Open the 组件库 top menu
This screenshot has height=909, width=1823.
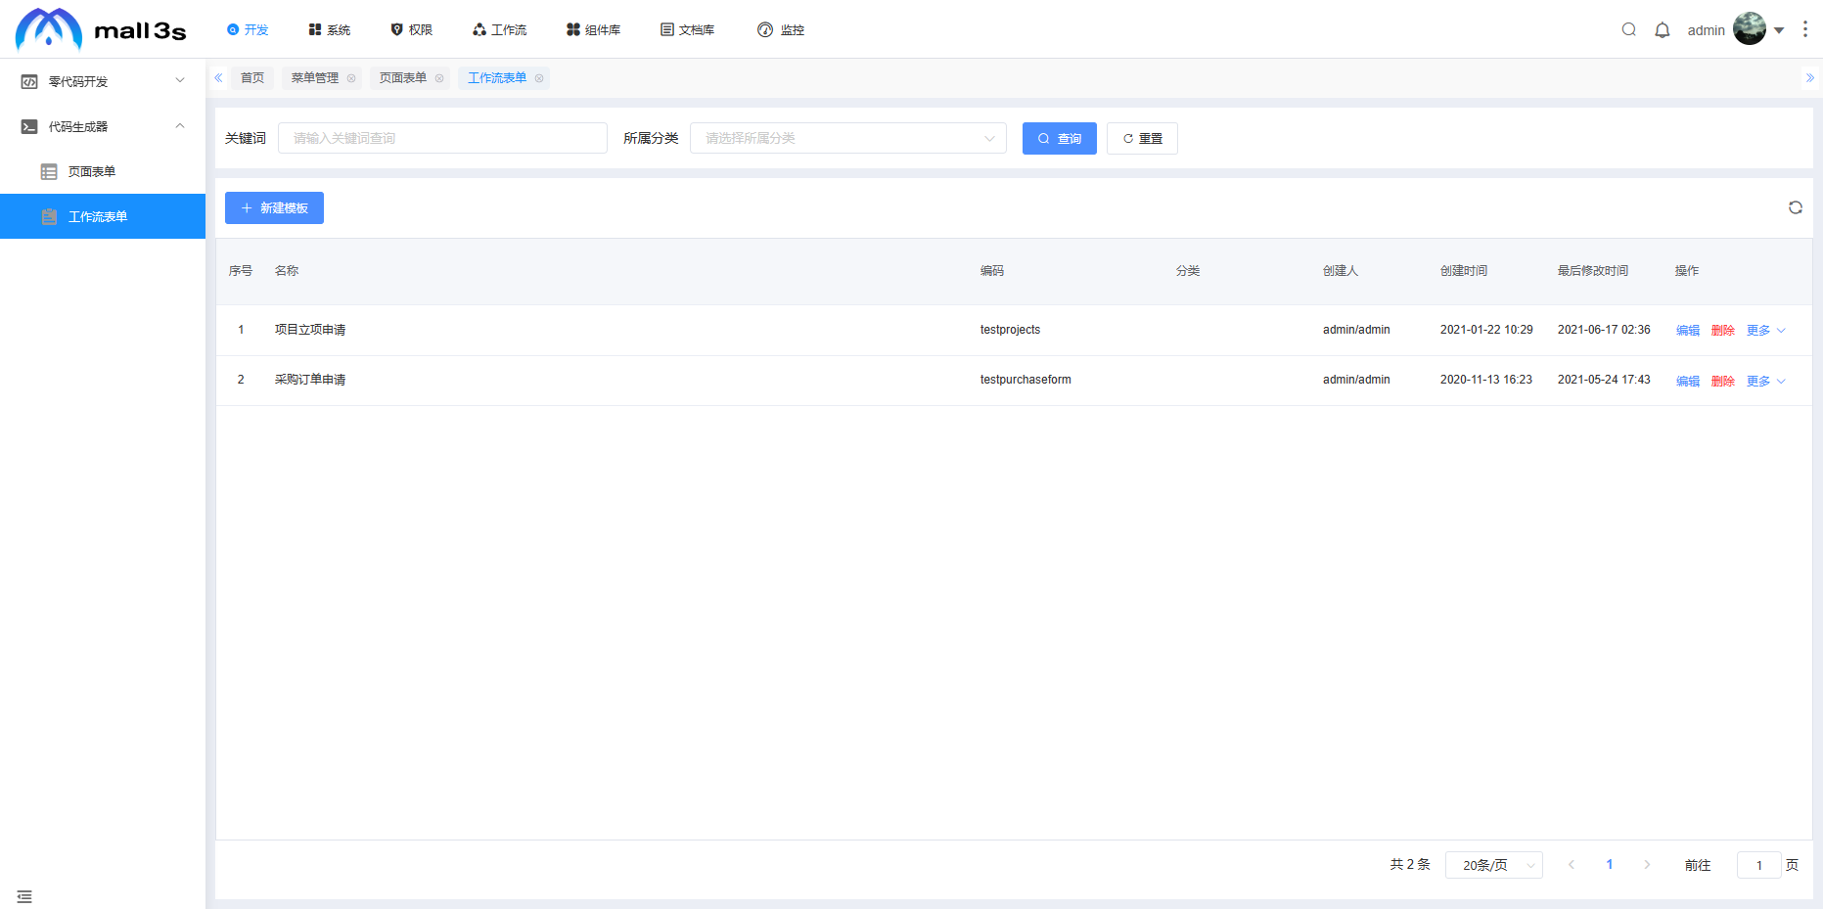tap(593, 30)
